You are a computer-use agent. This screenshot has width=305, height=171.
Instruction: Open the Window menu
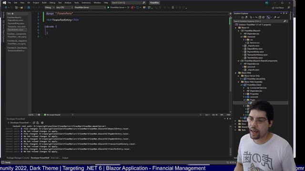tap(97, 3)
